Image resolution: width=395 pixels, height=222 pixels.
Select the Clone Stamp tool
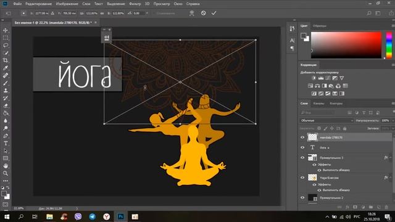(6, 91)
